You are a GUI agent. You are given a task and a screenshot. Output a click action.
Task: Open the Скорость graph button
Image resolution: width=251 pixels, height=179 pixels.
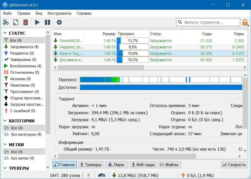tap(234, 165)
